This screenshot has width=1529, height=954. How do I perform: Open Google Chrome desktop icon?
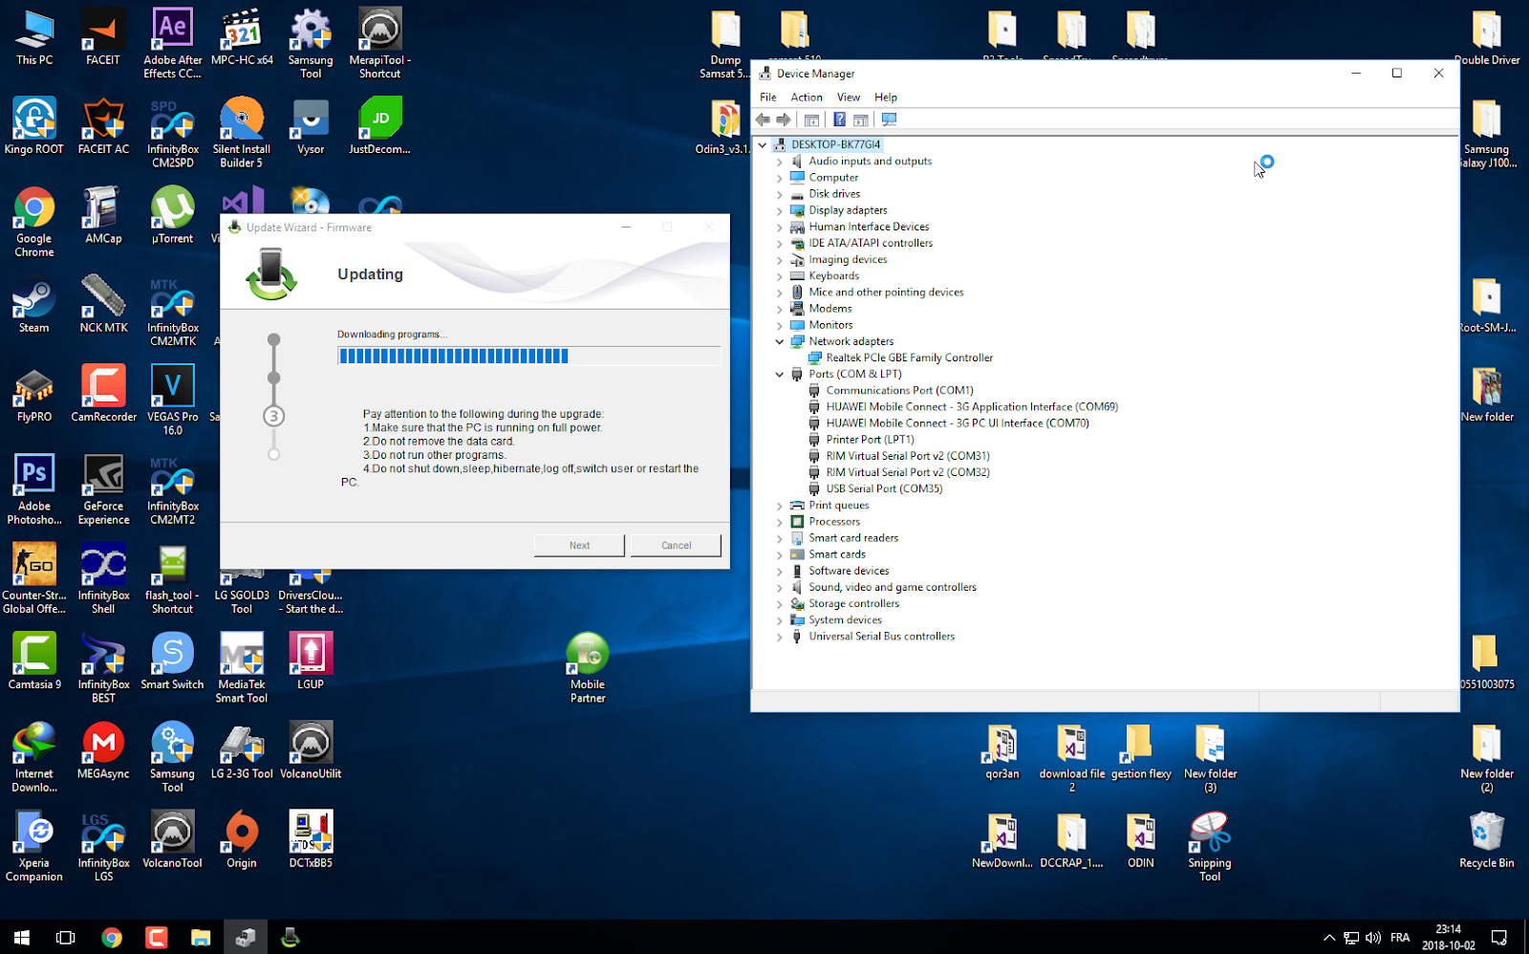(x=34, y=223)
